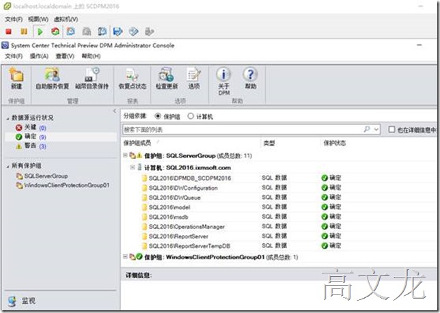
Task: Sort by 保护状态 column header
Action: click(335, 143)
